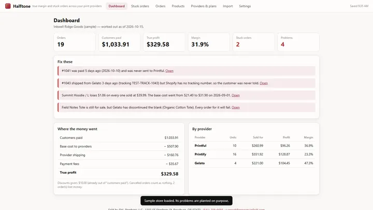
Task: Click the True profit stat card
Action: pyautogui.click(x=164, y=42)
